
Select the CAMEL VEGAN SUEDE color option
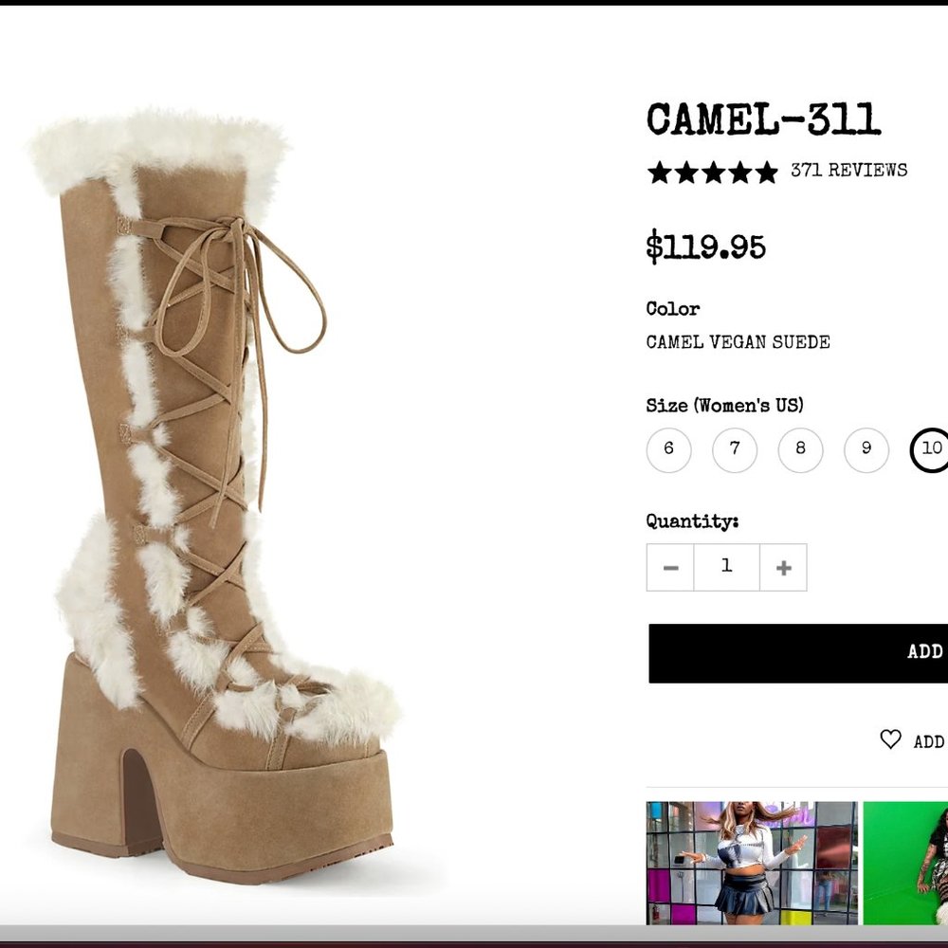[737, 341]
